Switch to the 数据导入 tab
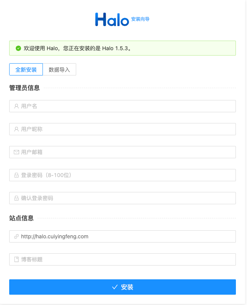 click(59, 69)
